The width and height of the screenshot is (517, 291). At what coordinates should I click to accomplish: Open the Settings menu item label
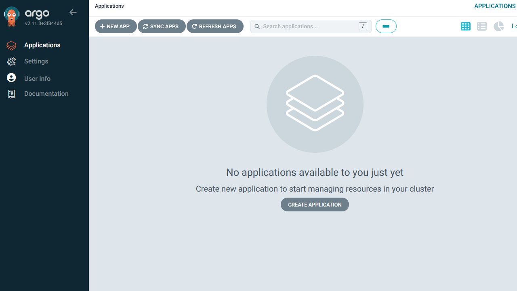coord(36,61)
